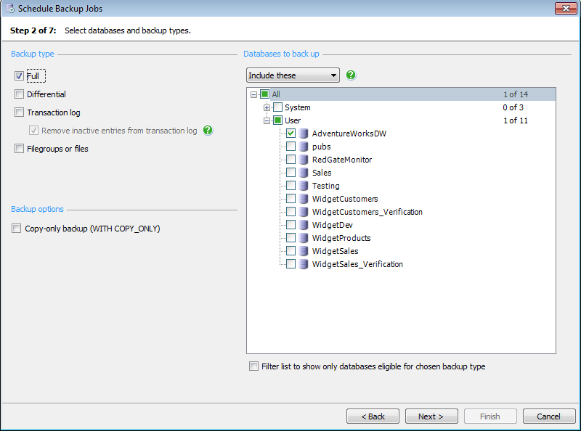Enable the Differential backup type
The height and width of the screenshot is (431, 581).
tap(19, 94)
